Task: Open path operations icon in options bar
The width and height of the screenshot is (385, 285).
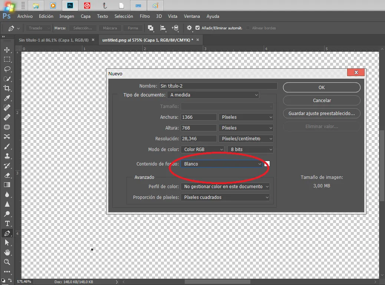Action: click(151, 28)
